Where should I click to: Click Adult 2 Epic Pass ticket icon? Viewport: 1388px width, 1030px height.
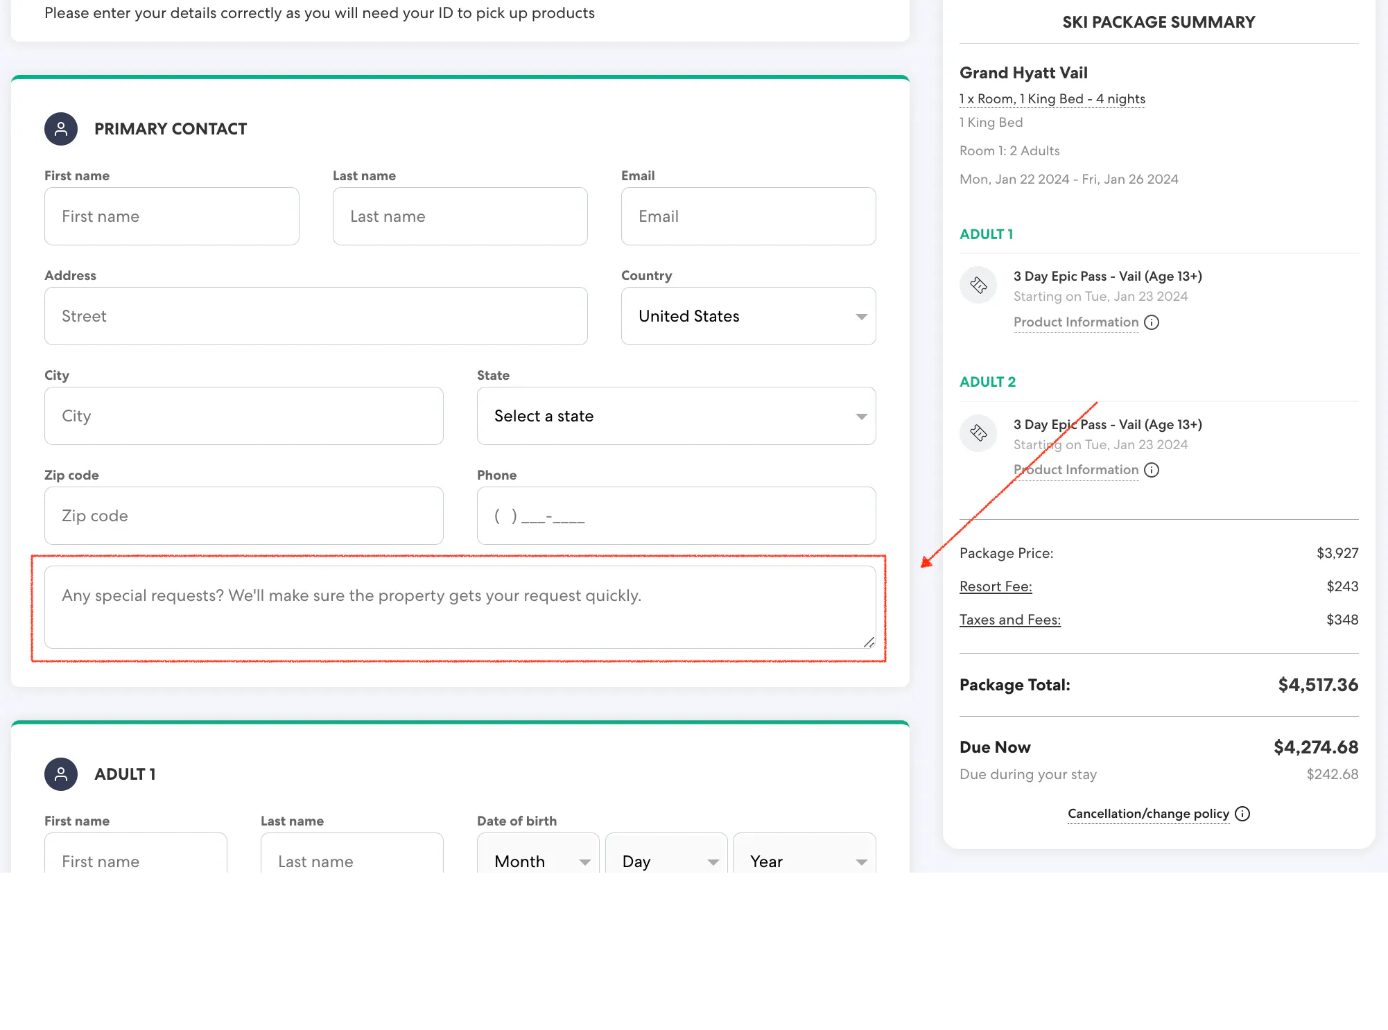[978, 433]
